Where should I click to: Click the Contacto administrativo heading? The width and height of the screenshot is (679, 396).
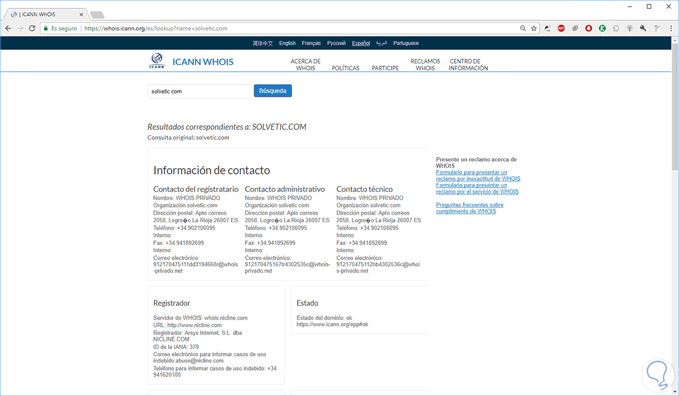coord(285,189)
